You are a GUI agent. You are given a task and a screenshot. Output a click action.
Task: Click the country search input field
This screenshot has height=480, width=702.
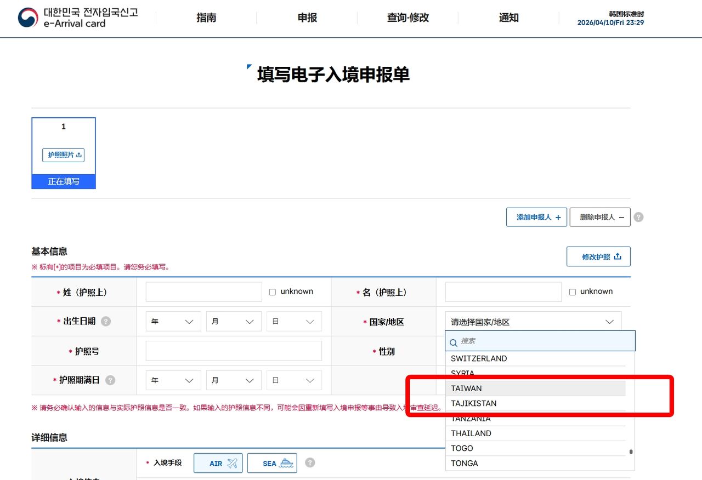pos(543,341)
